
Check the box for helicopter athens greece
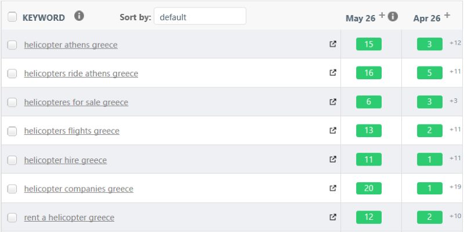[12, 45]
